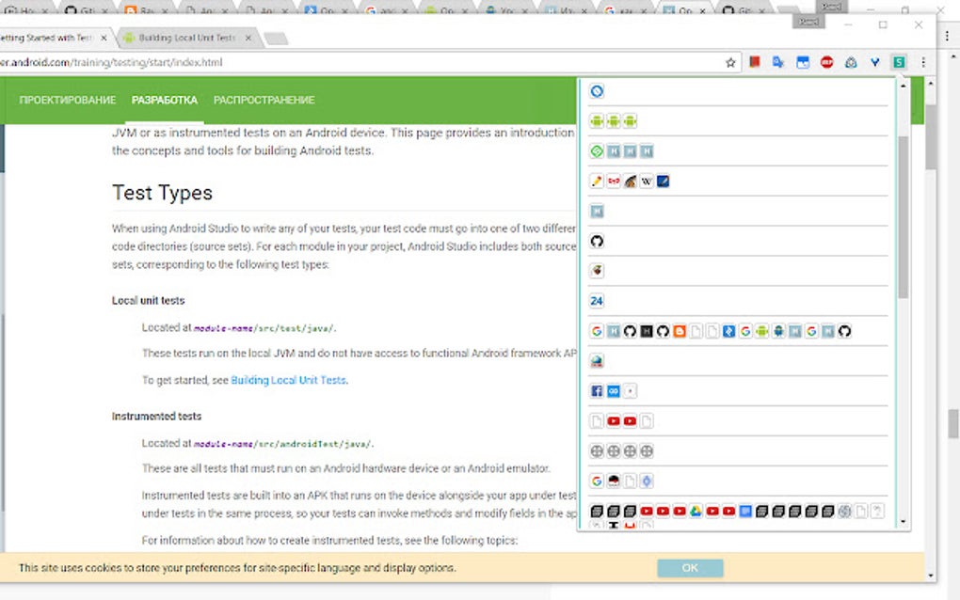This screenshot has width=960, height=600.
Task: Click the Facebook favicon in the session panel
Action: (x=596, y=391)
